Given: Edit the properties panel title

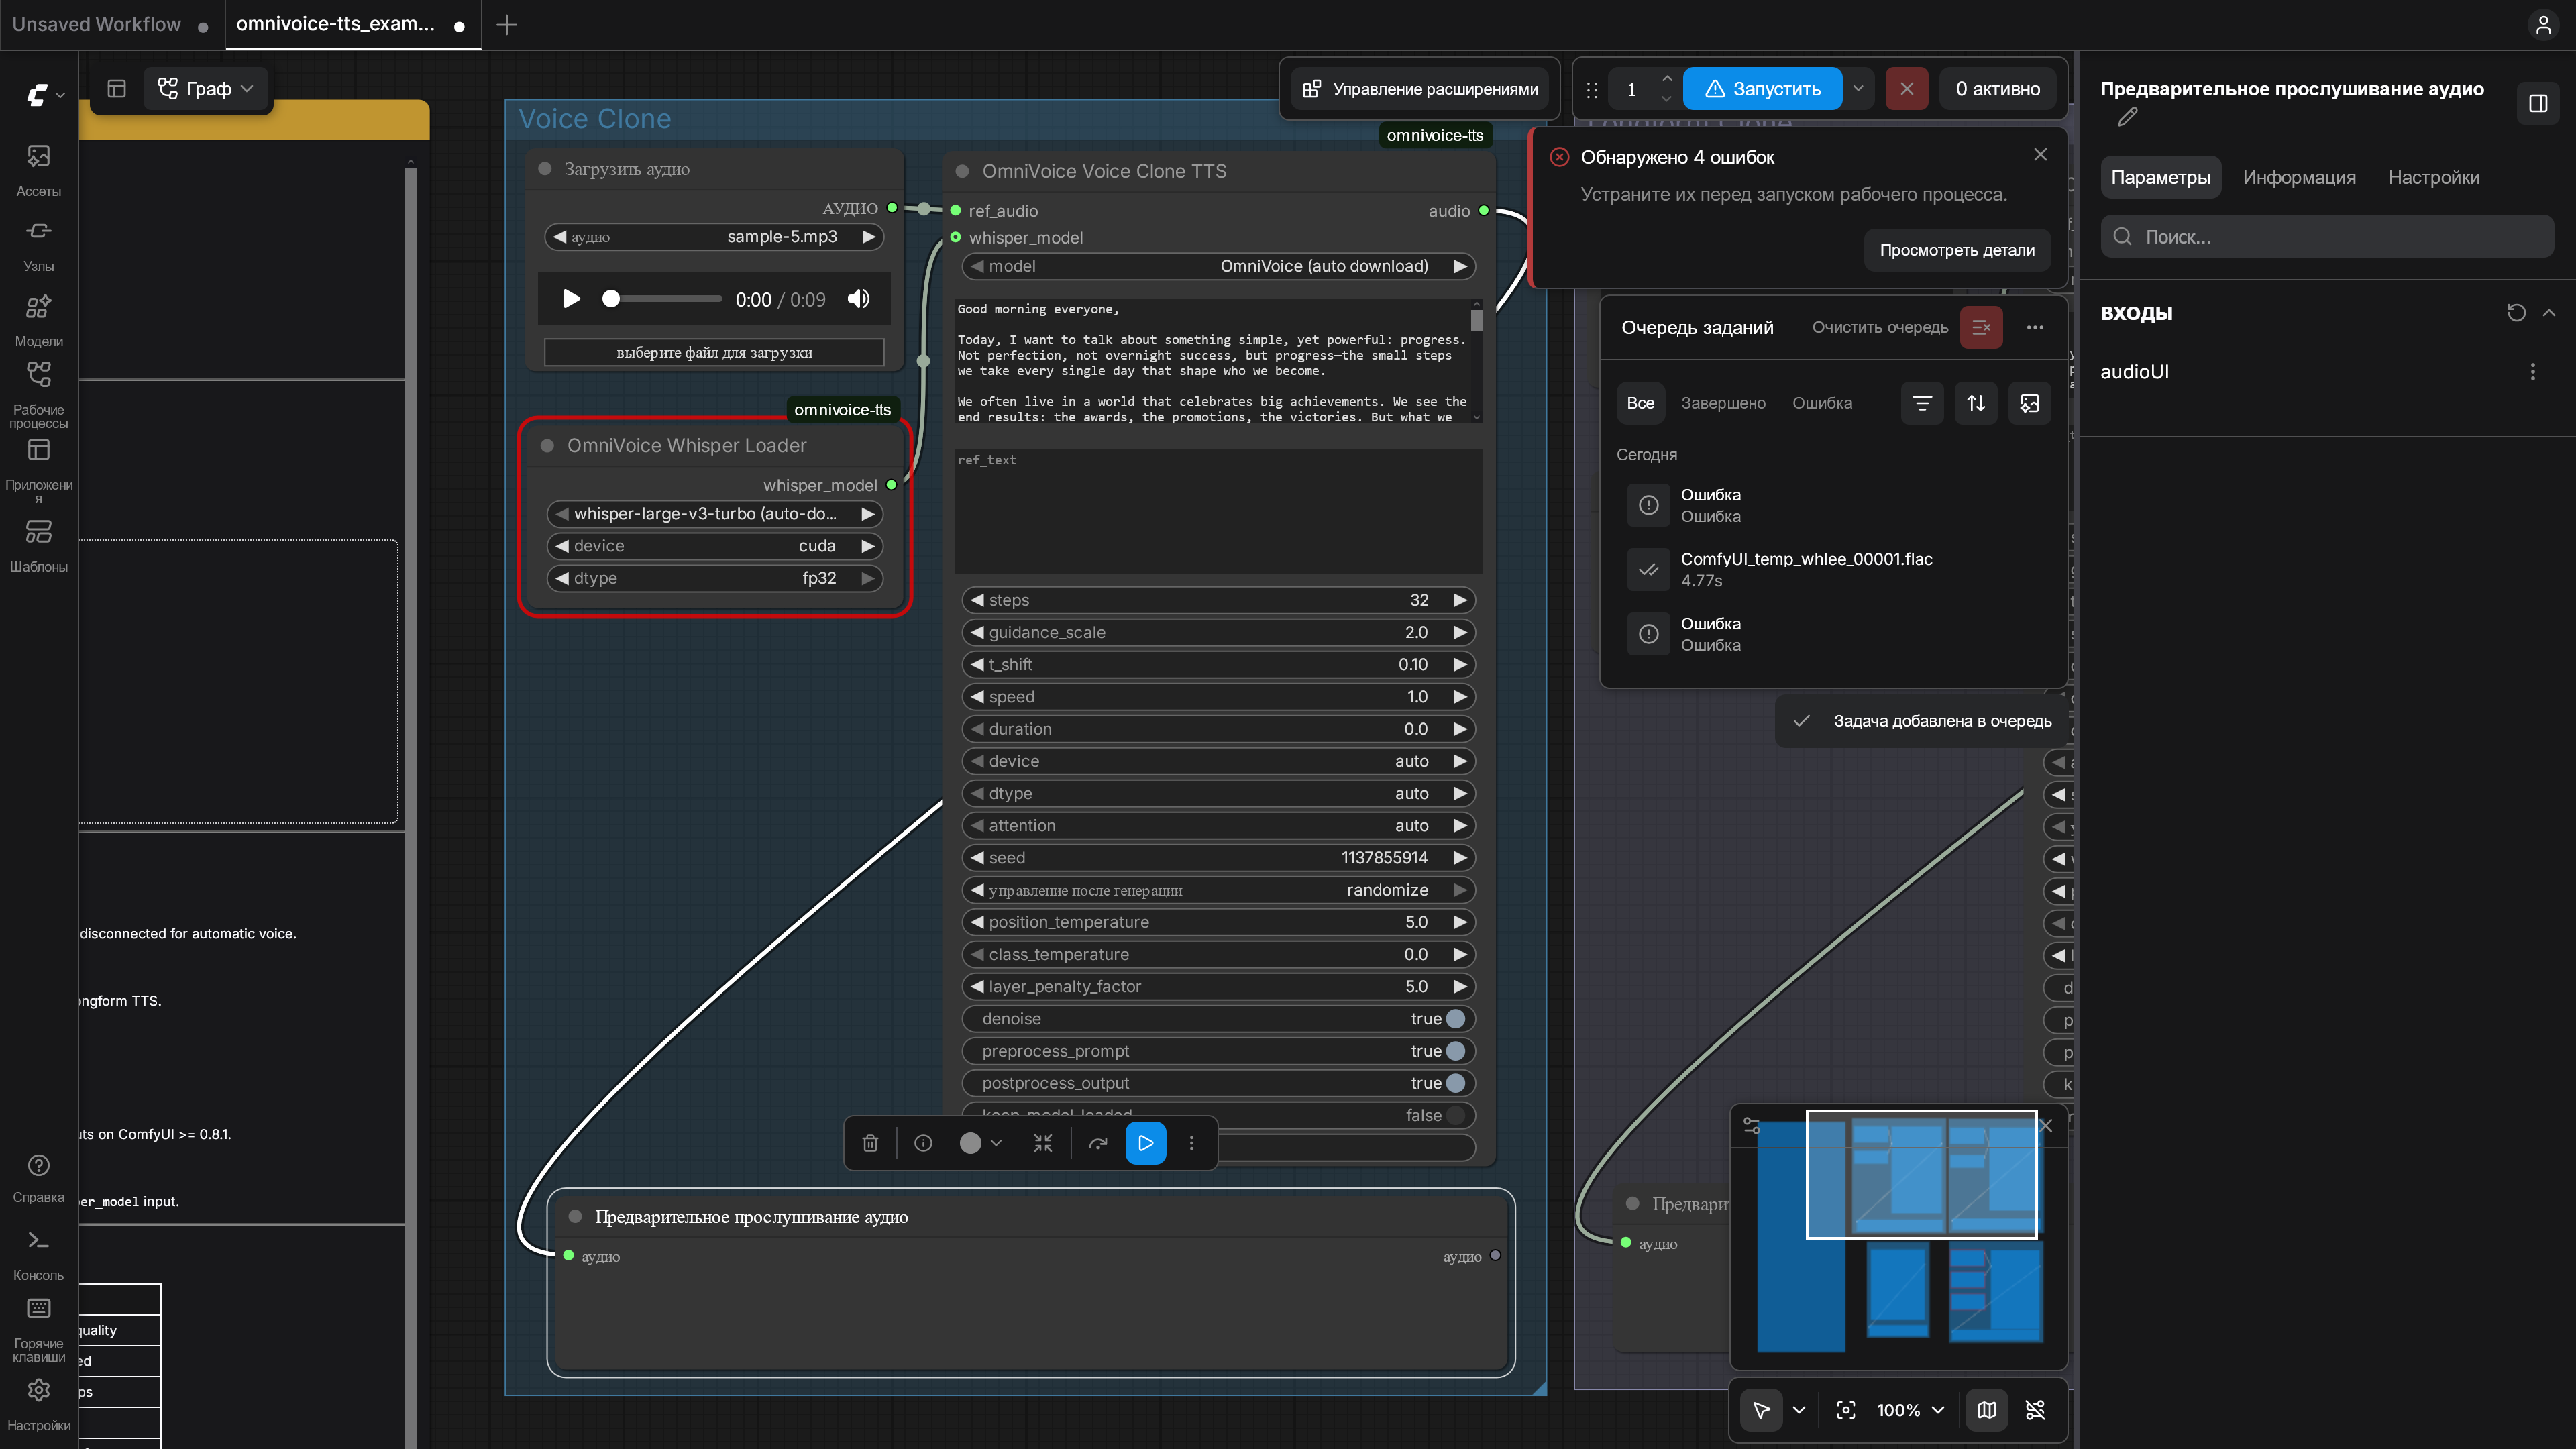Looking at the screenshot, I should (2128, 117).
